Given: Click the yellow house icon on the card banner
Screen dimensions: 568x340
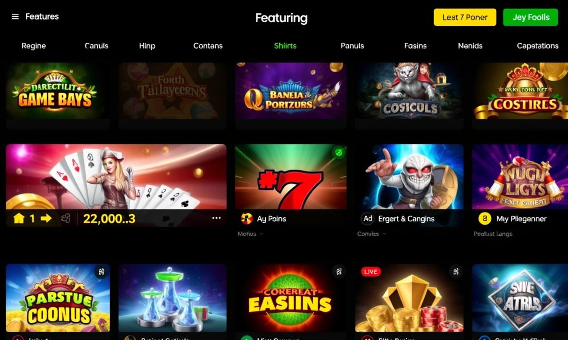Looking at the screenshot, I should (x=19, y=218).
